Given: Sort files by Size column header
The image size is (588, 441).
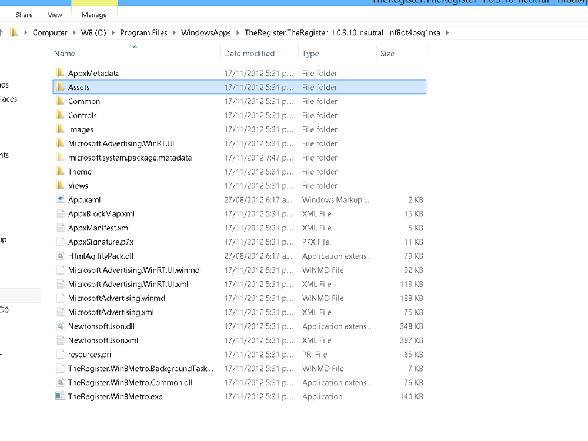Looking at the screenshot, I should click(x=387, y=54).
